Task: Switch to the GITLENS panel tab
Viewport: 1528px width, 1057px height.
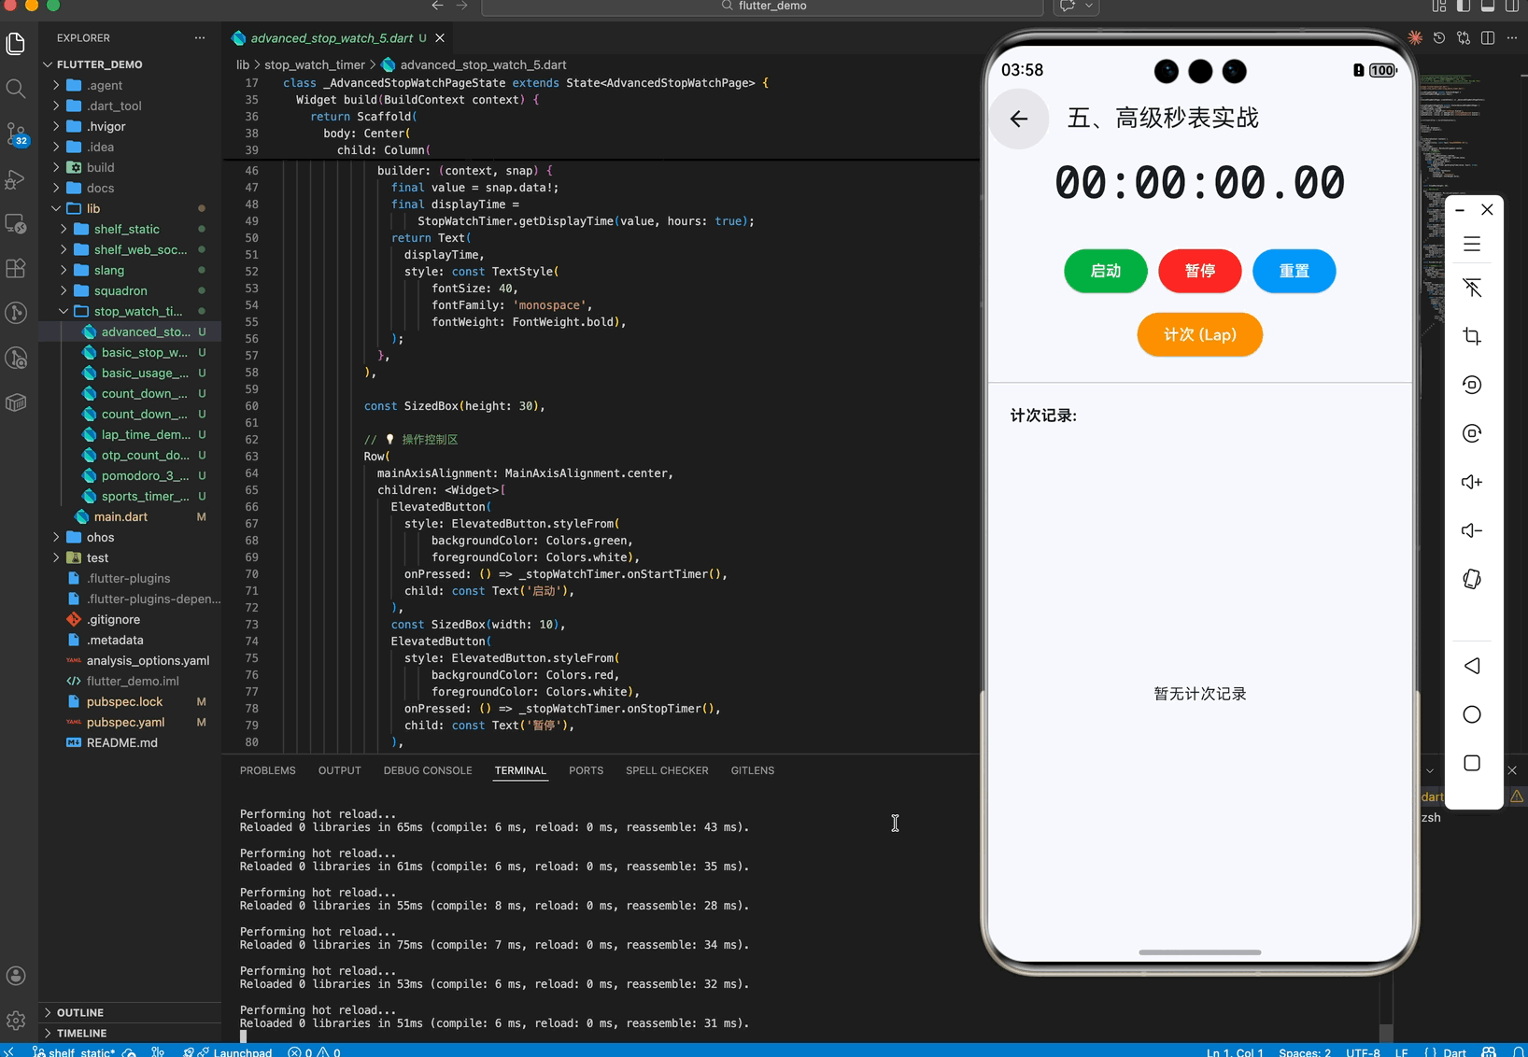Action: tap(752, 770)
